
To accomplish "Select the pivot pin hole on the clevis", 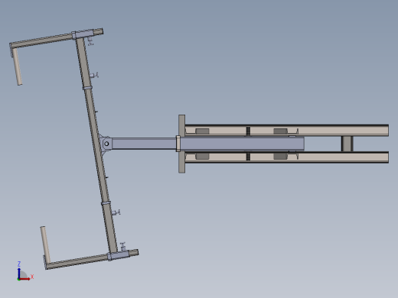I will [x=106, y=144].
